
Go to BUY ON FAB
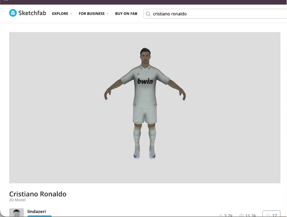tap(126, 14)
